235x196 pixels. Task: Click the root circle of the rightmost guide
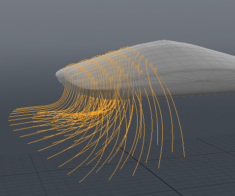pyautogui.click(x=155, y=70)
